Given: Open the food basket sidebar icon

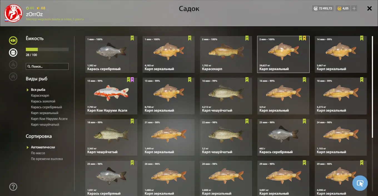Looking at the screenshot, I should click(13, 52).
